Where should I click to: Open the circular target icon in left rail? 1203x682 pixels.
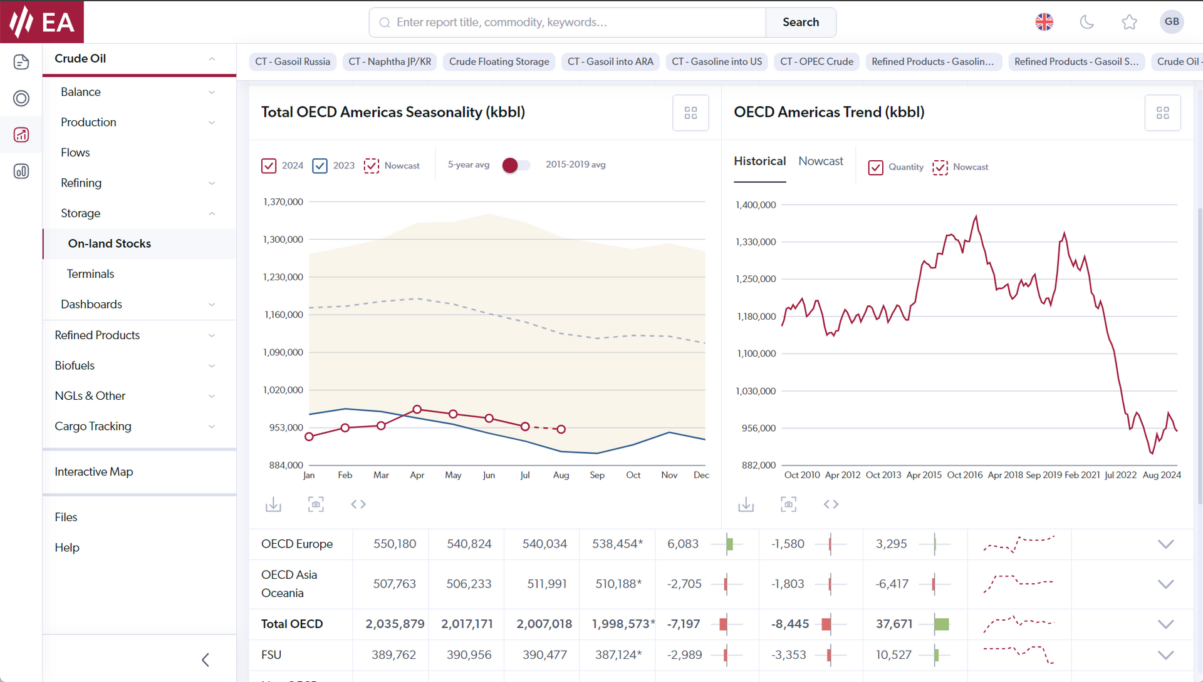[21, 98]
